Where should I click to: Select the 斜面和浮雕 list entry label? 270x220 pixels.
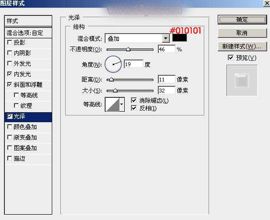28,85
